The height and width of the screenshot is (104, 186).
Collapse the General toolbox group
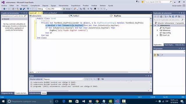click(3, 19)
